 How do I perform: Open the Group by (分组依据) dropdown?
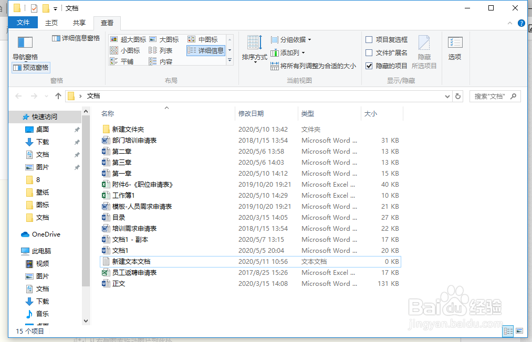291,40
